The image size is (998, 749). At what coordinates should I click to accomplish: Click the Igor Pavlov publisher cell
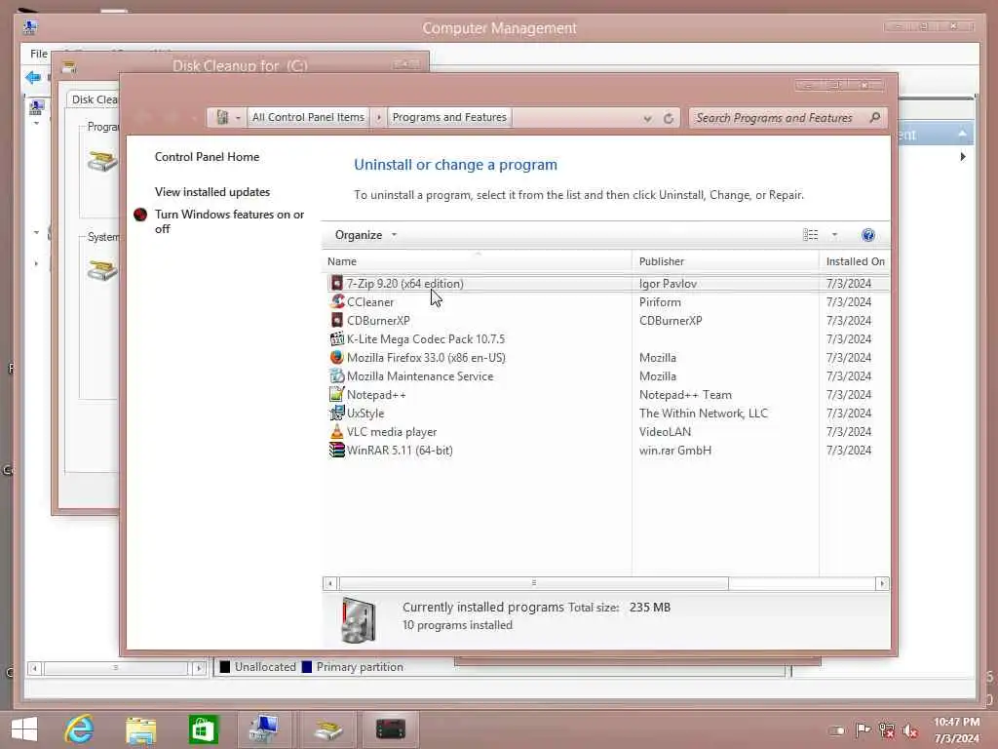(668, 284)
